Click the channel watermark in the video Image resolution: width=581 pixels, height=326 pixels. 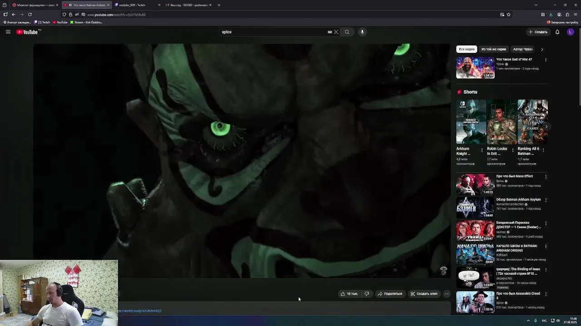tap(443, 270)
